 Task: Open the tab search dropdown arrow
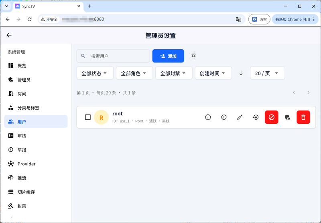(6, 6)
